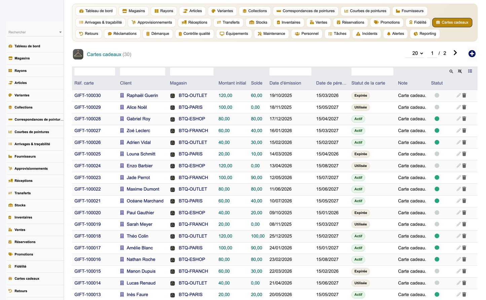Viewport: 486px width, 300px height.
Task: Open the column list options icon
Action: click(x=470, y=71)
